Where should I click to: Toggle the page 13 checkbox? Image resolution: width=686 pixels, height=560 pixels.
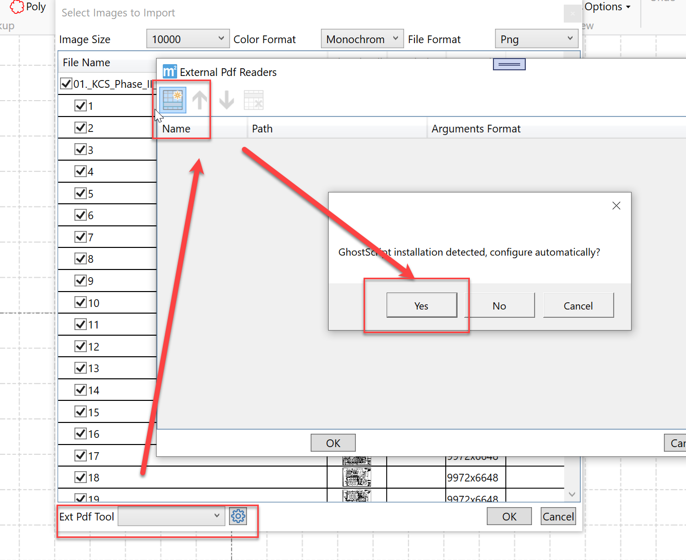tap(81, 368)
